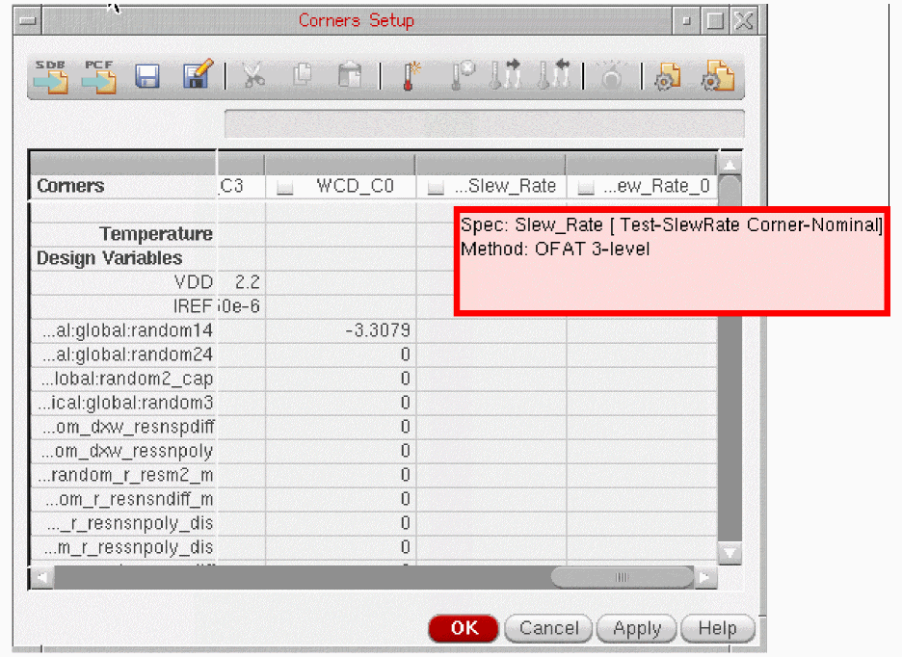Select the ...lobal:random2_cap row label
This screenshot has width=902, height=657.
pyautogui.click(x=127, y=380)
